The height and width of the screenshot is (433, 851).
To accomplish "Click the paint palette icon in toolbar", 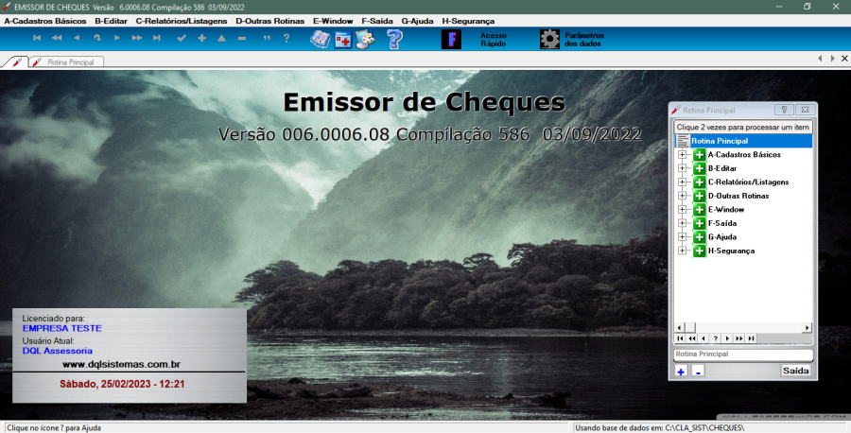I will [365, 39].
